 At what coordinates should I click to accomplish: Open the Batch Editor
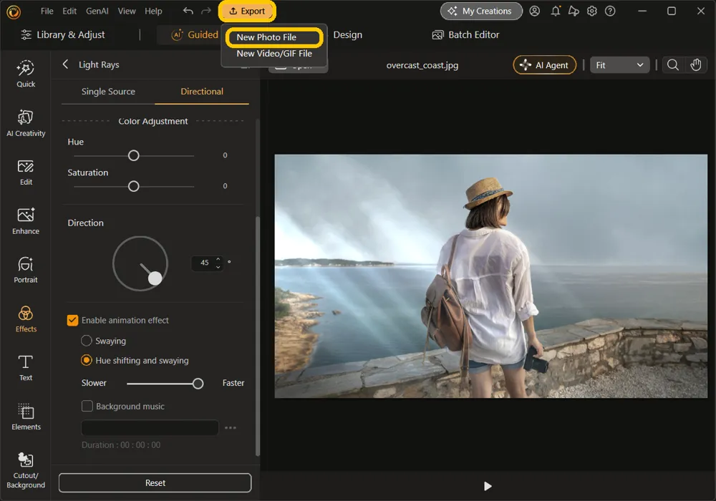[x=466, y=34]
